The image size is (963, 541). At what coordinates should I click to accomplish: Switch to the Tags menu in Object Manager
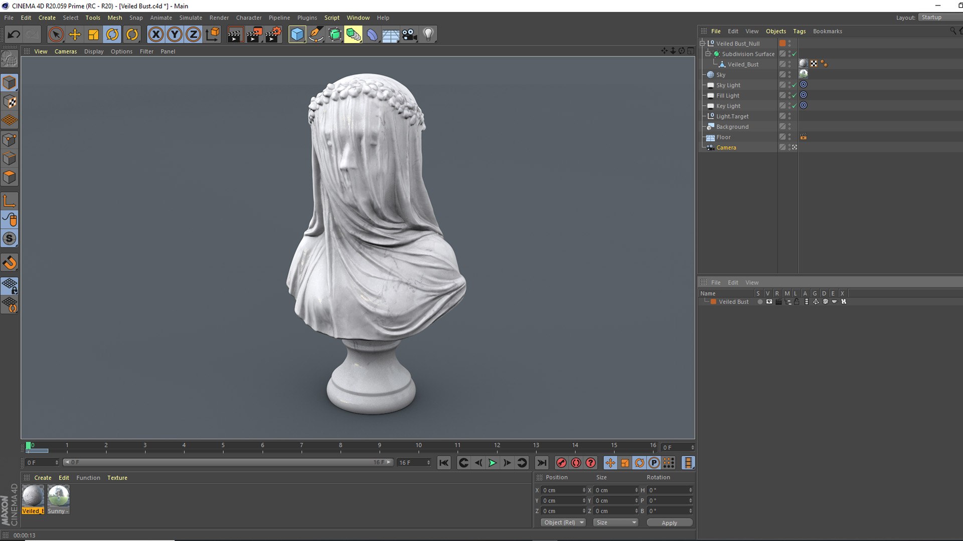[x=799, y=31]
